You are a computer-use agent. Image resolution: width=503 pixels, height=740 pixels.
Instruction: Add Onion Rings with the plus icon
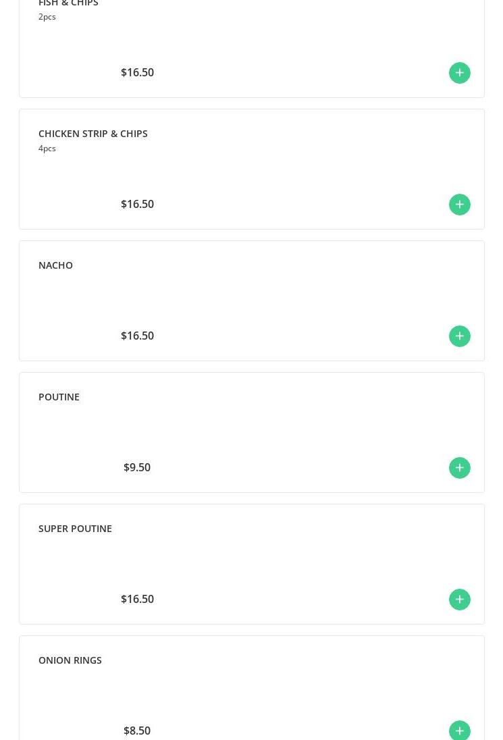(459, 731)
